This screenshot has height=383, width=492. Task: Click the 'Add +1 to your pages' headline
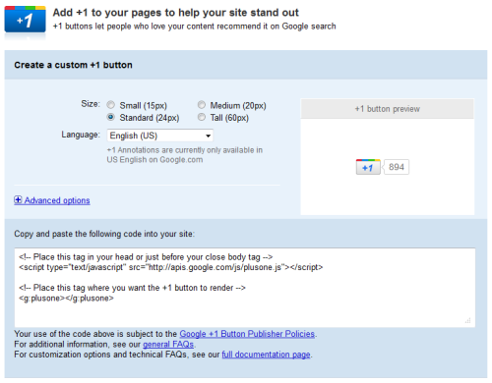(x=176, y=13)
